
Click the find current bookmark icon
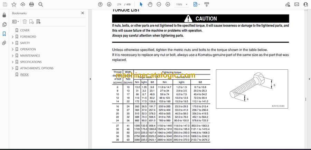38,22
